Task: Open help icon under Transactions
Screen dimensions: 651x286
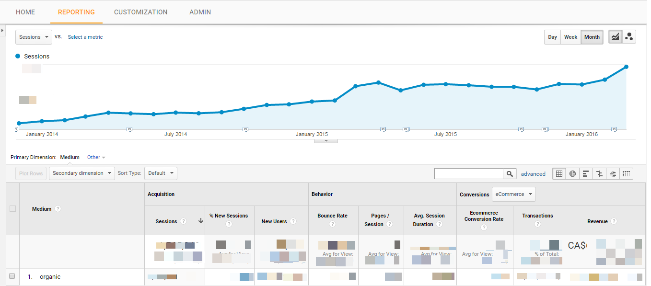Action: pyautogui.click(x=537, y=224)
